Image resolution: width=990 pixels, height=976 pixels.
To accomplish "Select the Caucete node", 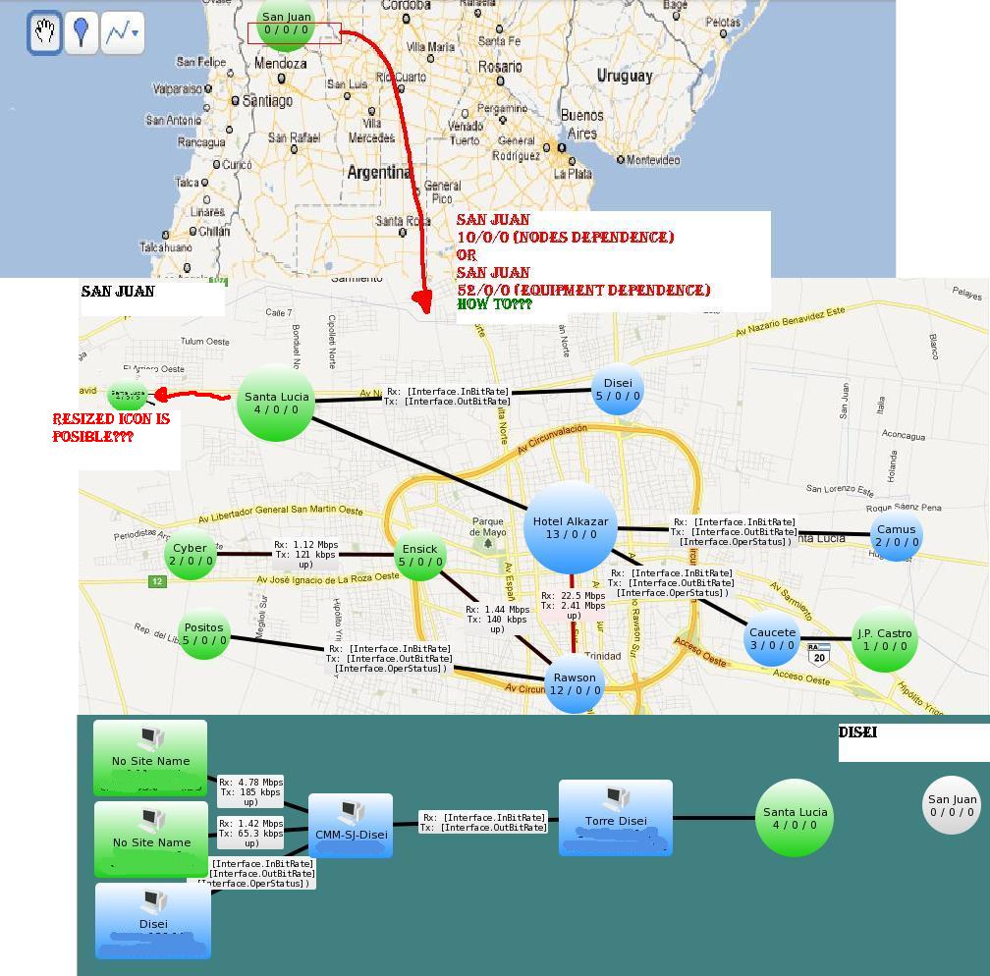I will click(772, 638).
